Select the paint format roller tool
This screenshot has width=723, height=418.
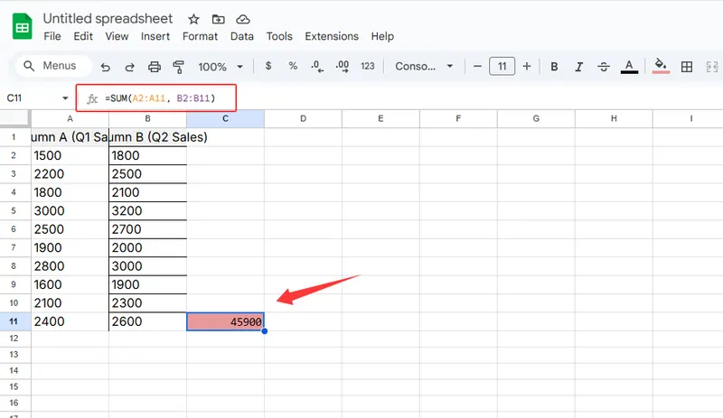[178, 67]
